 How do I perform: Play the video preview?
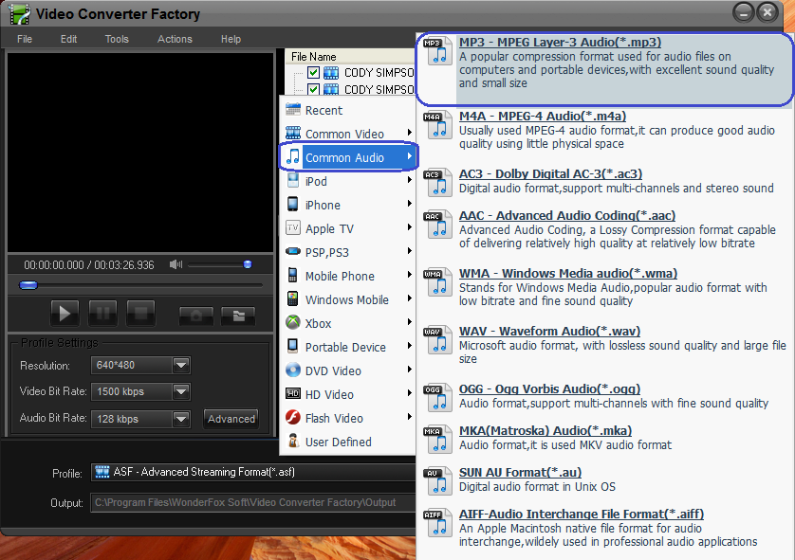(65, 314)
